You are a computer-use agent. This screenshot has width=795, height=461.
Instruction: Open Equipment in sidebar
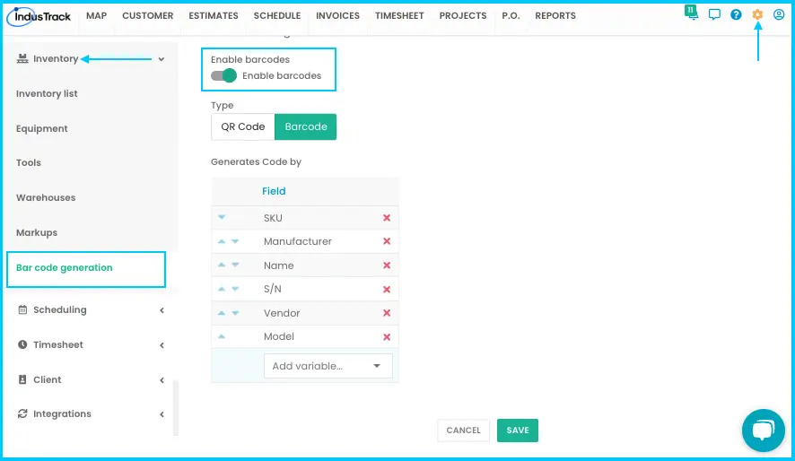point(41,128)
